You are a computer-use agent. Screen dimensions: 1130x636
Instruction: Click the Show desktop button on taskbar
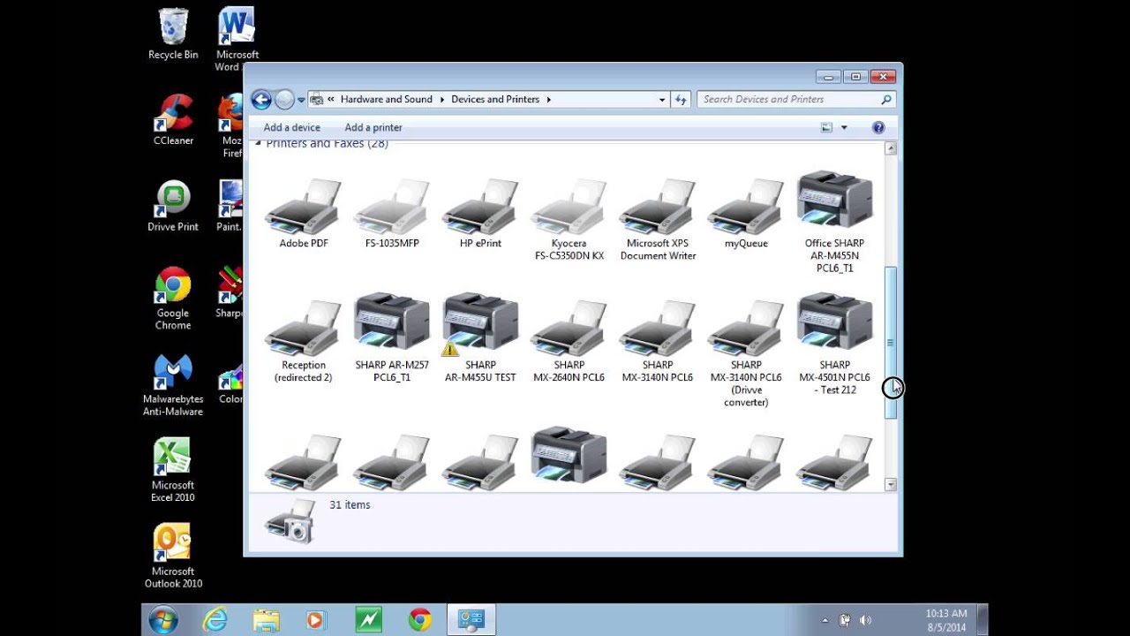983,620
